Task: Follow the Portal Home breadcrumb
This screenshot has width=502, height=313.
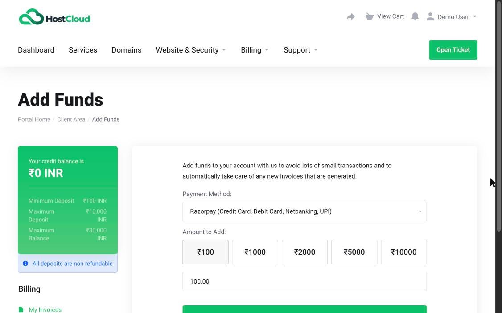Action: 34,119
